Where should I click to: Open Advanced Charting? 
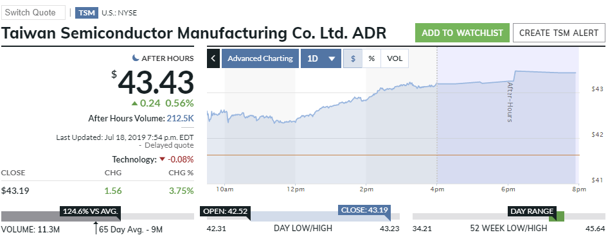coord(260,58)
